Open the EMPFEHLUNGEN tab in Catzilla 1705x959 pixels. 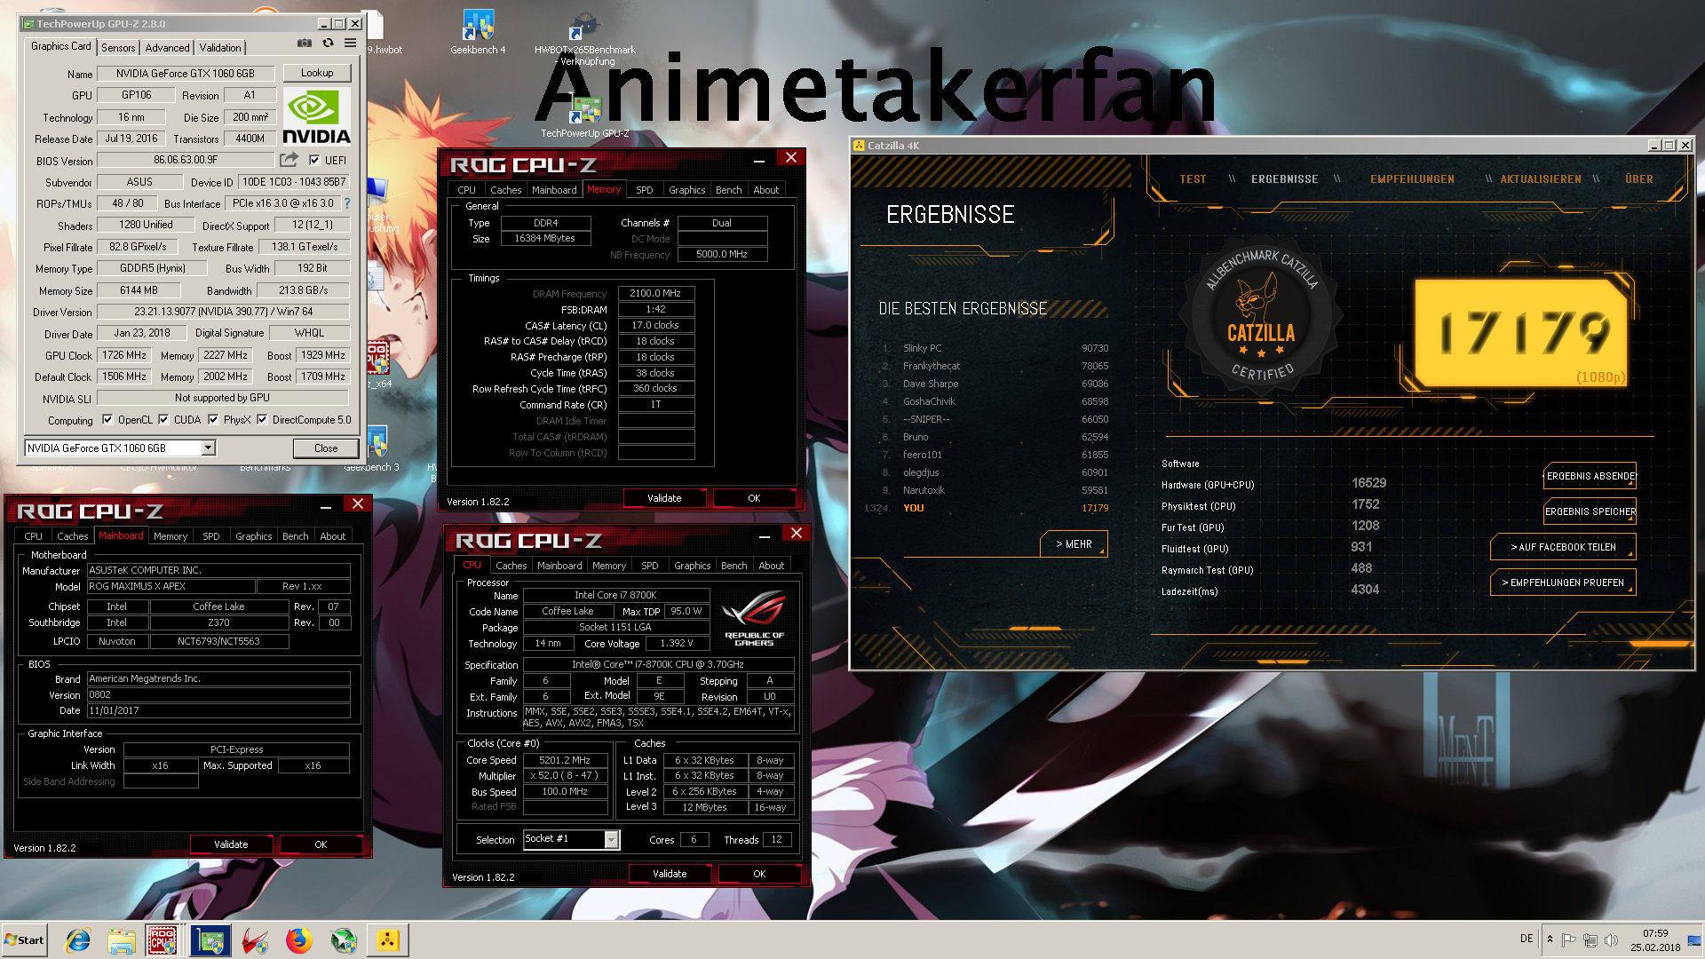[x=1412, y=179]
